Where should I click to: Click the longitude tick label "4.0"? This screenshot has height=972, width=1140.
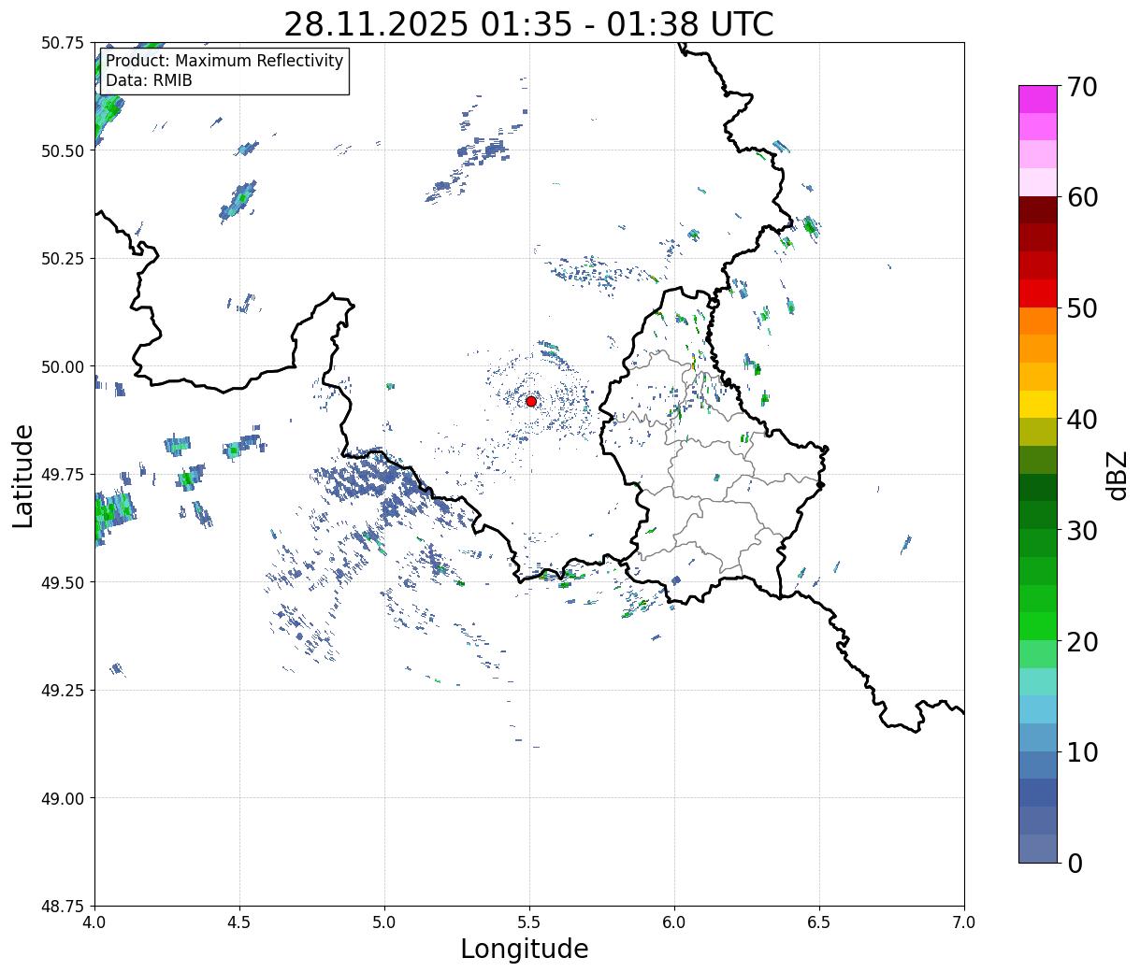point(94,922)
